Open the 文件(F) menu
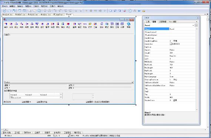Screen dimensions: 211x138 point(4,6)
